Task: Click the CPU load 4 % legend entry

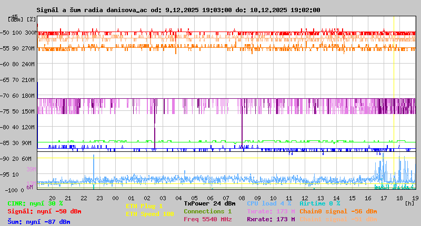Action: (269, 203)
